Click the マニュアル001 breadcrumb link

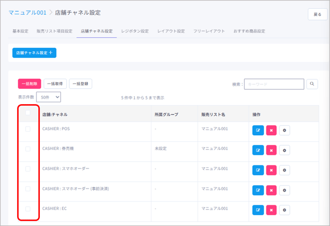click(x=28, y=12)
